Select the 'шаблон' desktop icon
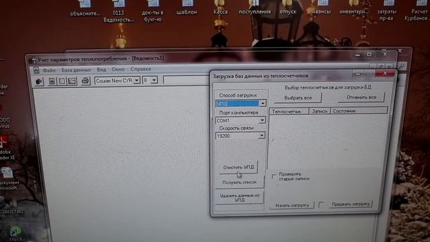The image size is (430, 242). (x=187, y=8)
